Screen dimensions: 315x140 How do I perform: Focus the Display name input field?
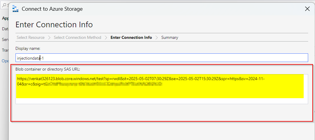point(162,58)
